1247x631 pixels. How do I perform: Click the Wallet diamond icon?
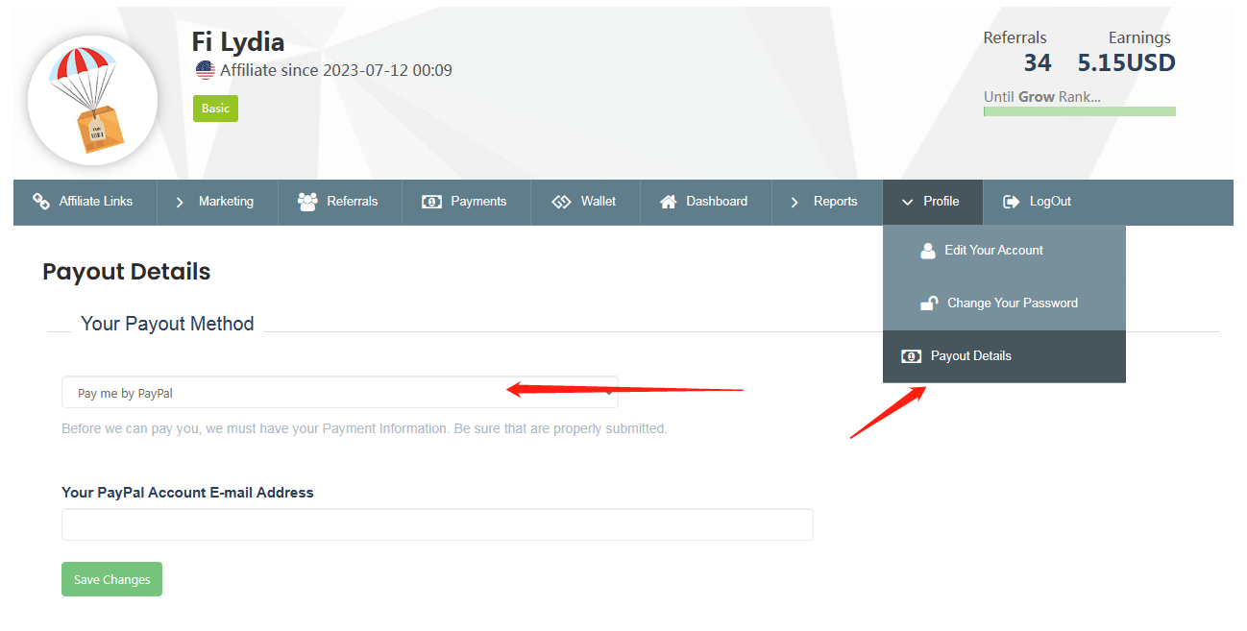561,202
